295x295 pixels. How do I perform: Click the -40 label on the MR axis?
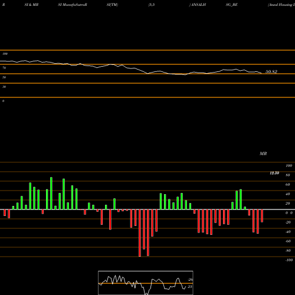[x=288, y=232]
